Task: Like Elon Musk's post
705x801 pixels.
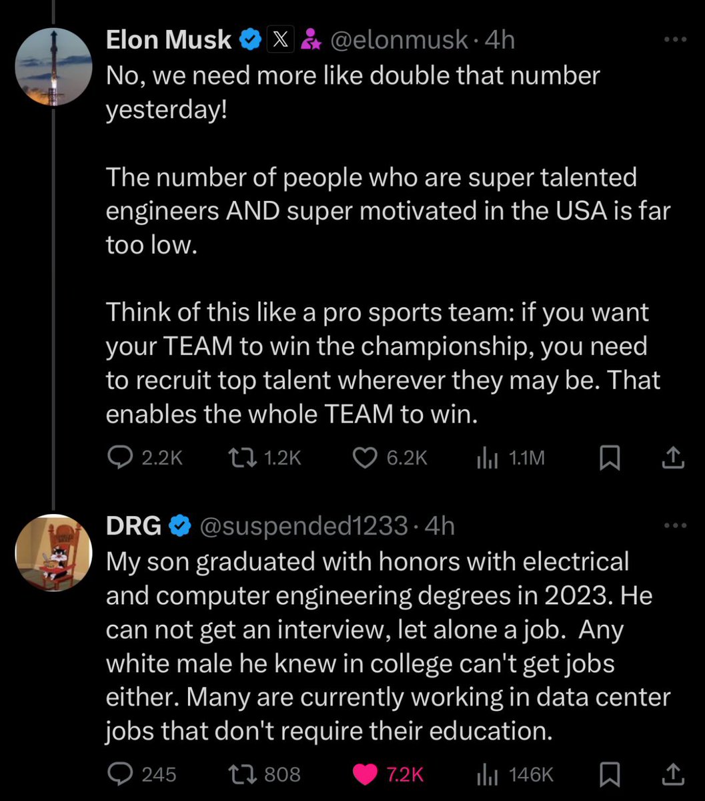Action: click(x=364, y=457)
